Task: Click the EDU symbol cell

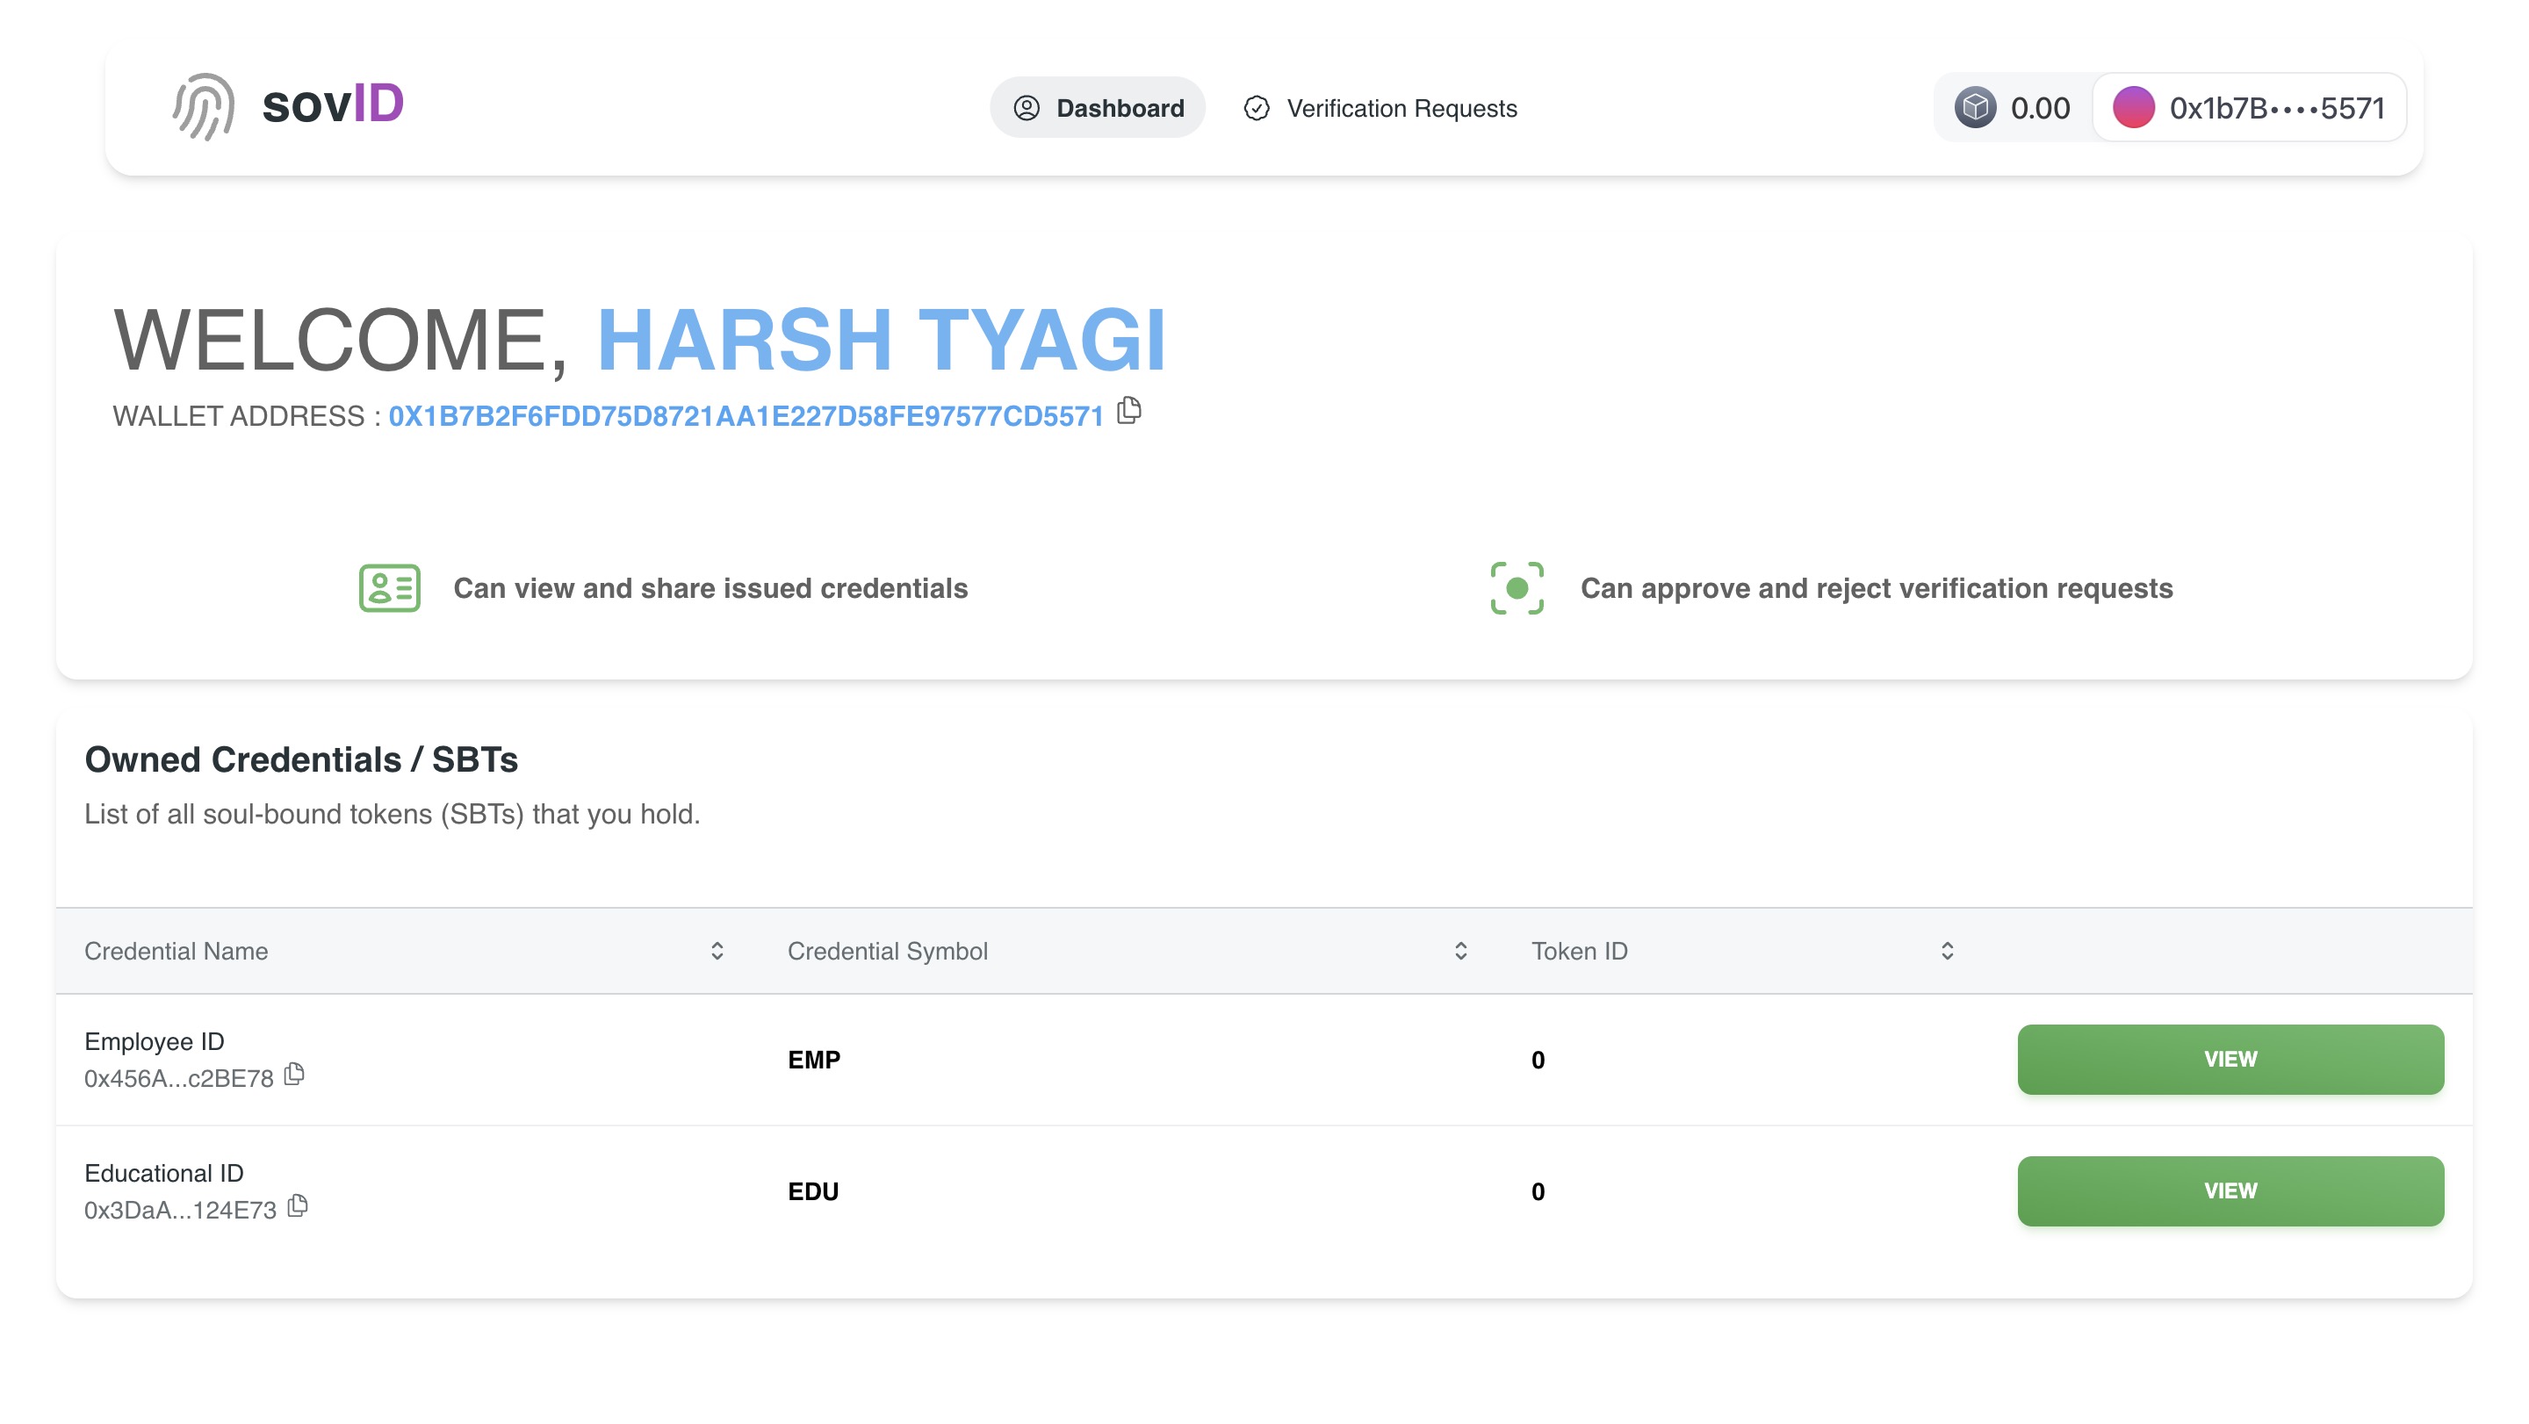Action: point(813,1191)
